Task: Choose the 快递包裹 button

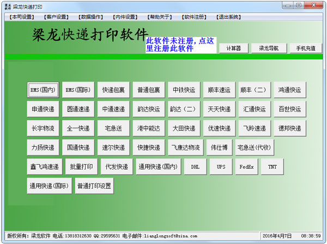Action: tap(113, 90)
